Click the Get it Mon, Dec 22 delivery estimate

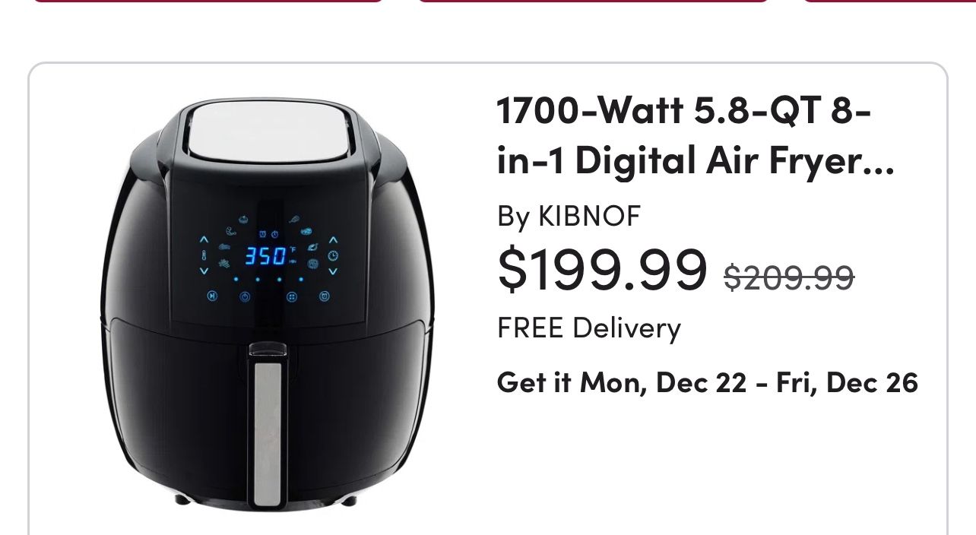point(707,382)
